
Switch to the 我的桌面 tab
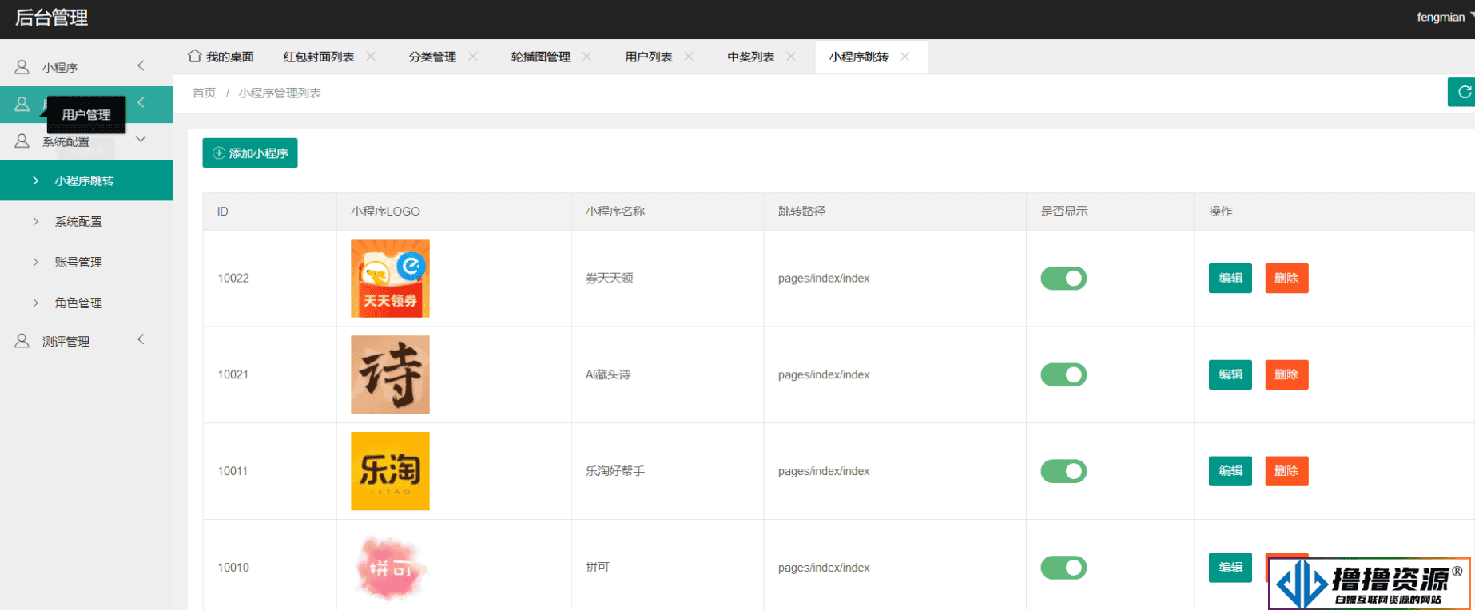[x=221, y=57]
